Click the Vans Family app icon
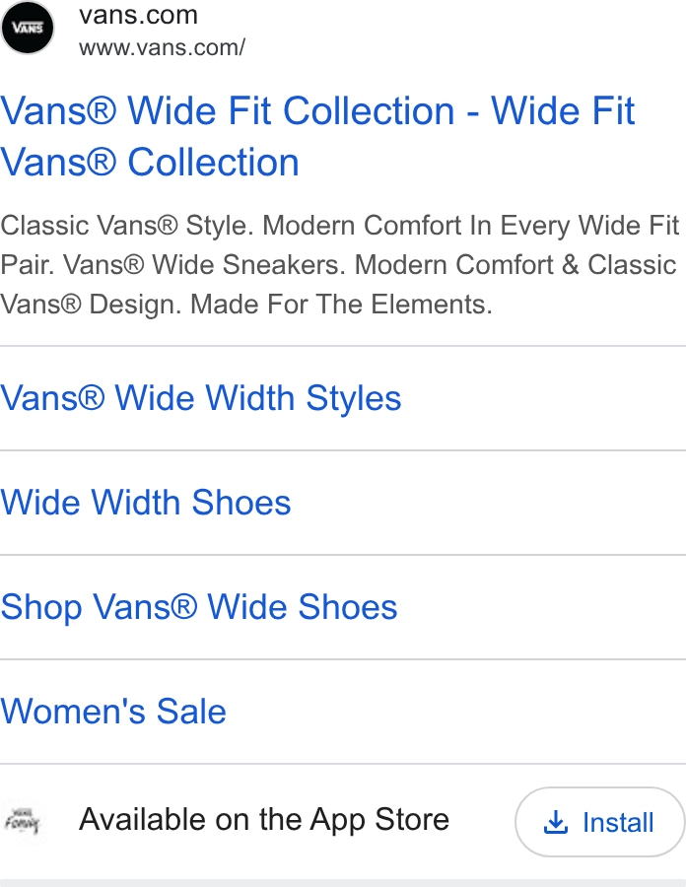686x887 pixels. pos(23,821)
